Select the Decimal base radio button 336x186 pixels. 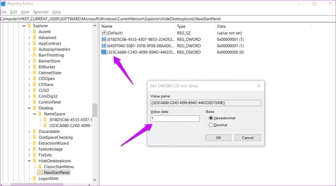click(x=211, y=125)
